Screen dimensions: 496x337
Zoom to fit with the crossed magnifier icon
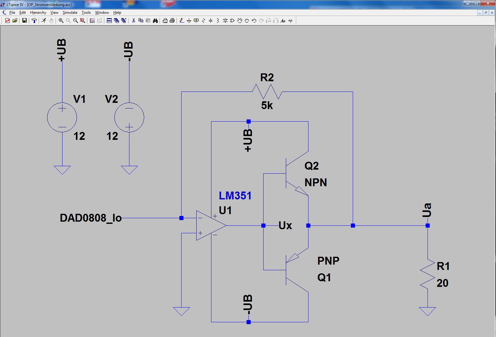click(83, 21)
